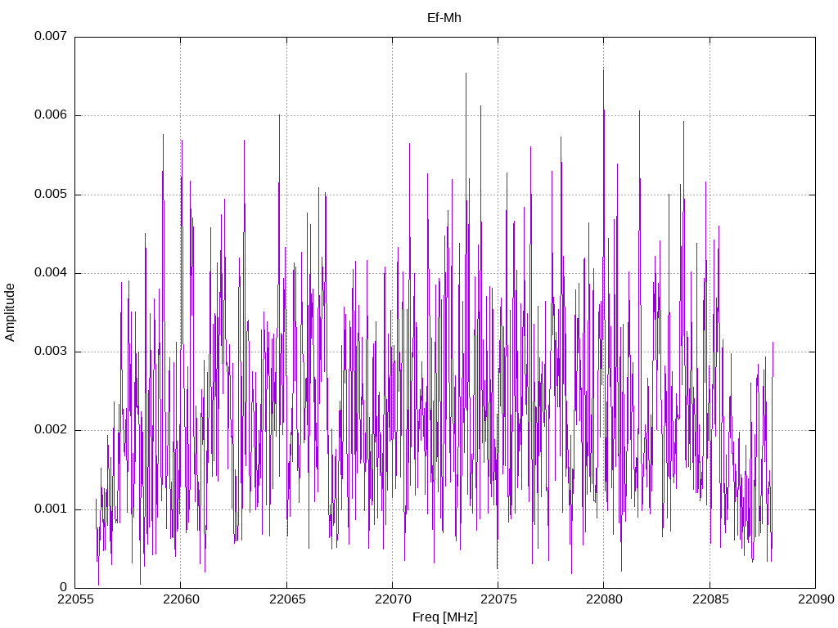
Task: Click the 'Amplitude' y-axis label
Action: click(10, 312)
